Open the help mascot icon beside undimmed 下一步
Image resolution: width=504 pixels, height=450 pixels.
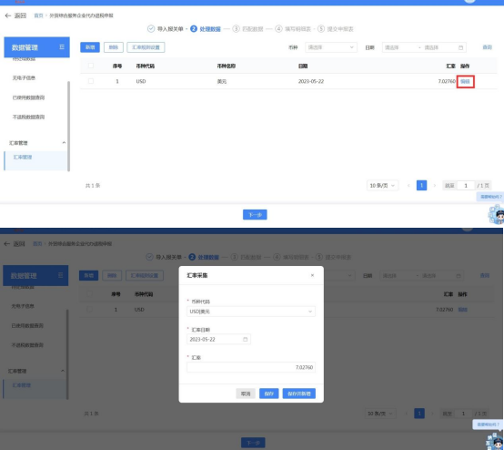(x=497, y=214)
